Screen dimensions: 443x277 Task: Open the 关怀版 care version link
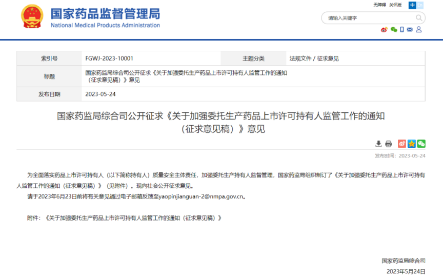click(x=395, y=5)
